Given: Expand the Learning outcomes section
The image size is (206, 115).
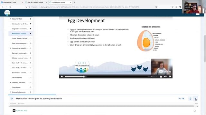Looking at the screenshot, I should click(x=10, y=82).
